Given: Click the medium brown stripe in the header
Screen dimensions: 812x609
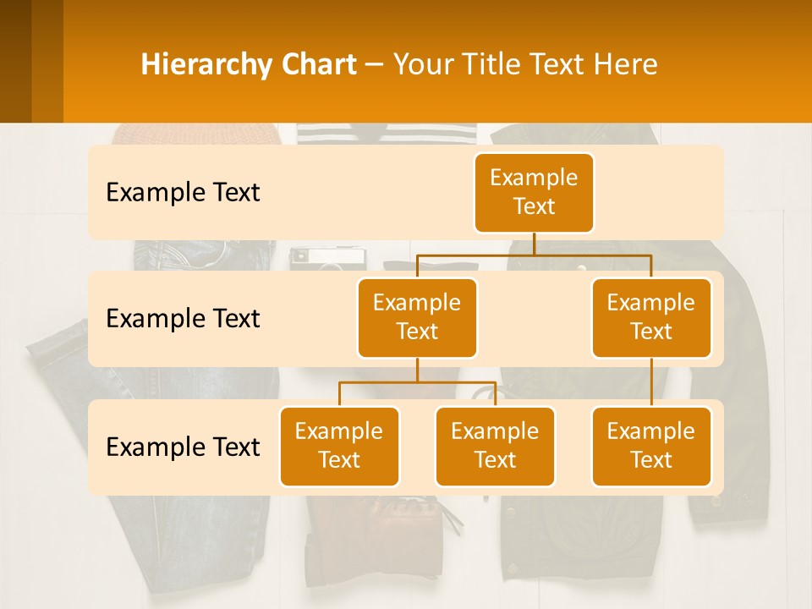Looking at the screenshot, I should [x=47, y=61].
